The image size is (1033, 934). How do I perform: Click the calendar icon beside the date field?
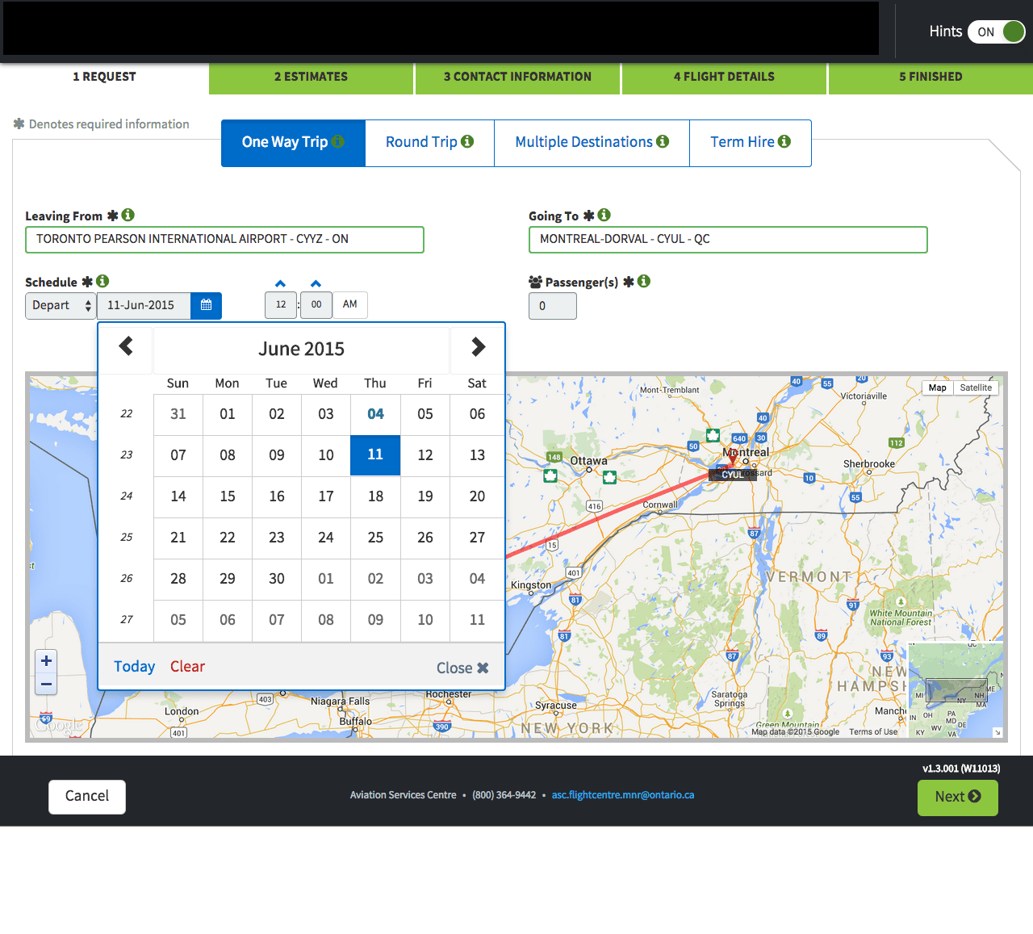pos(206,305)
